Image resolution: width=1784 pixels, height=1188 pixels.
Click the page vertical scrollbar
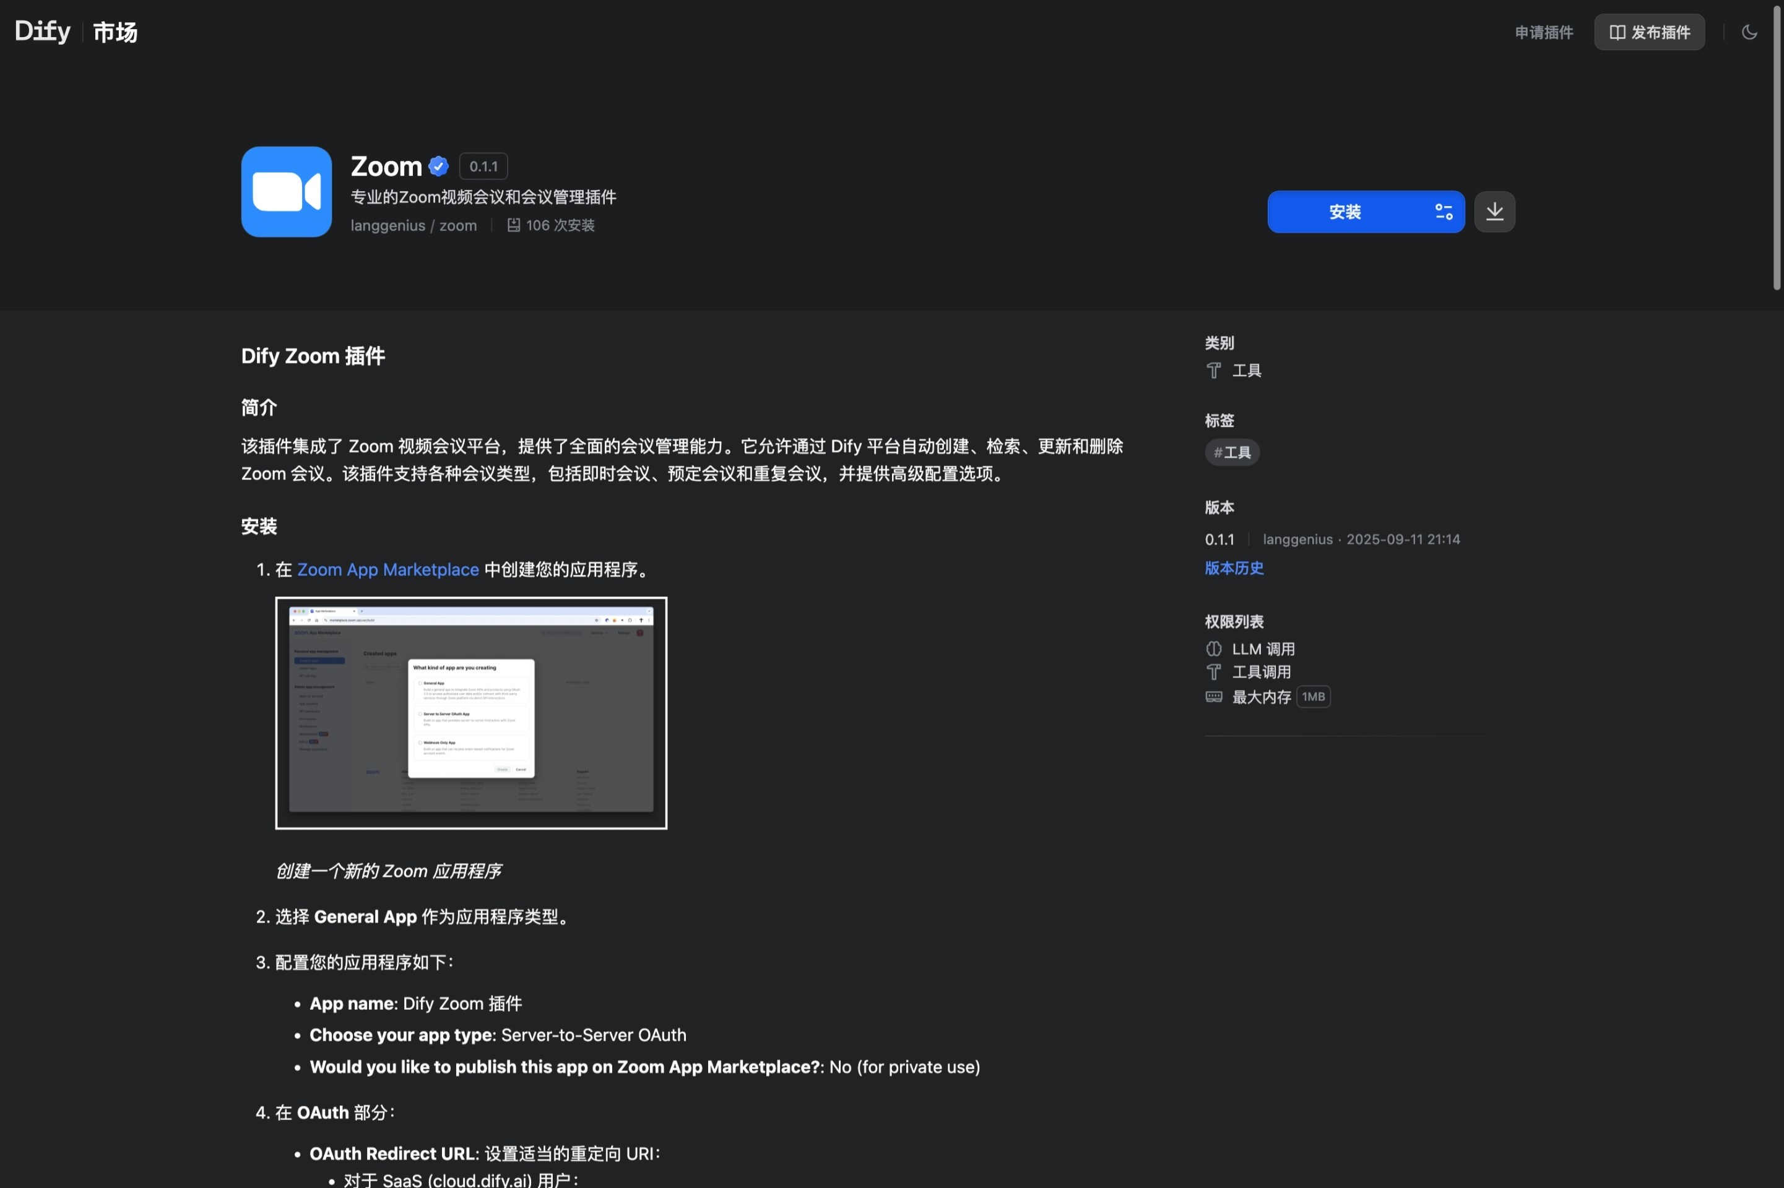point(1777,148)
